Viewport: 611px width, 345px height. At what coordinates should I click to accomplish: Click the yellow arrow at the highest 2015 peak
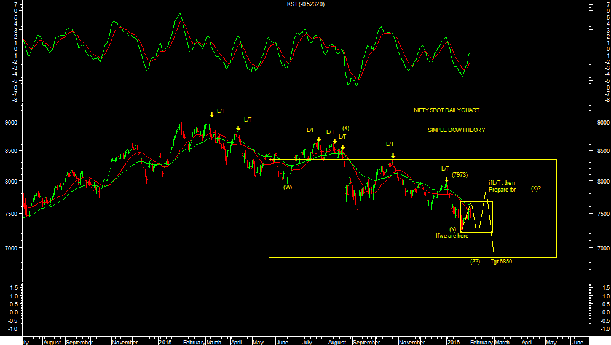coord(211,114)
